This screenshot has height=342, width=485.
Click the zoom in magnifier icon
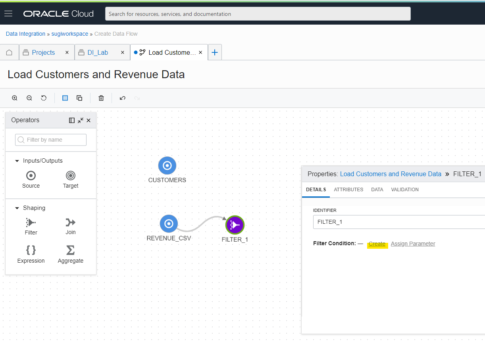[15, 98]
